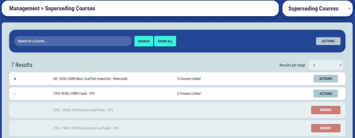Click the Management > Superseding Courses breadcrumb

pyautogui.click(x=52, y=9)
